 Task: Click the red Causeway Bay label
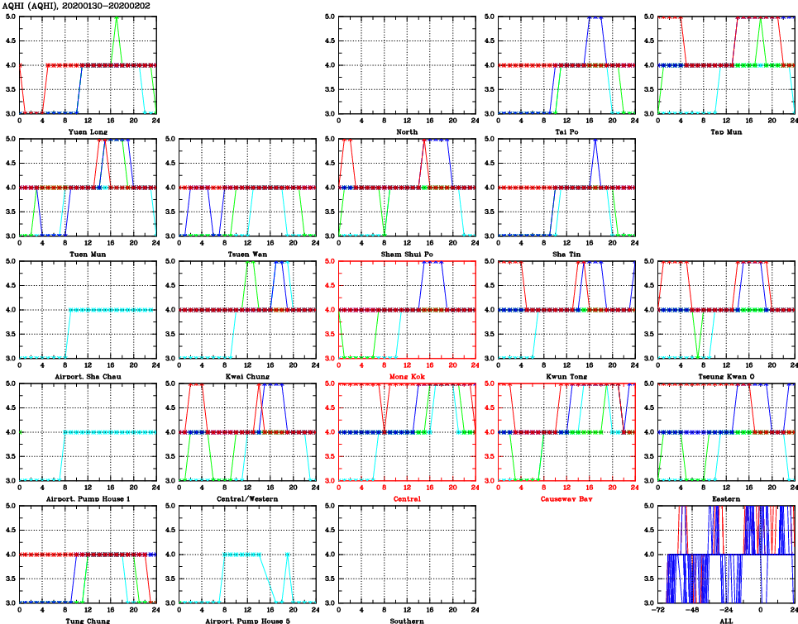coord(566,498)
